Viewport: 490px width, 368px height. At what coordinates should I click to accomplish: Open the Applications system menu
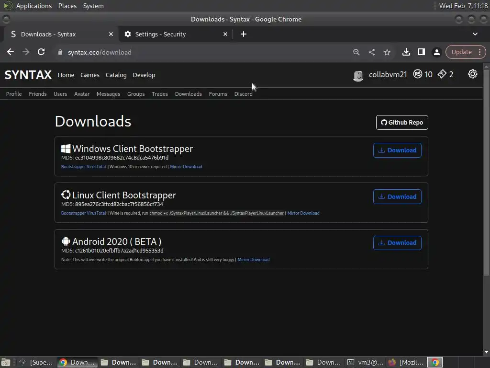click(x=34, y=6)
